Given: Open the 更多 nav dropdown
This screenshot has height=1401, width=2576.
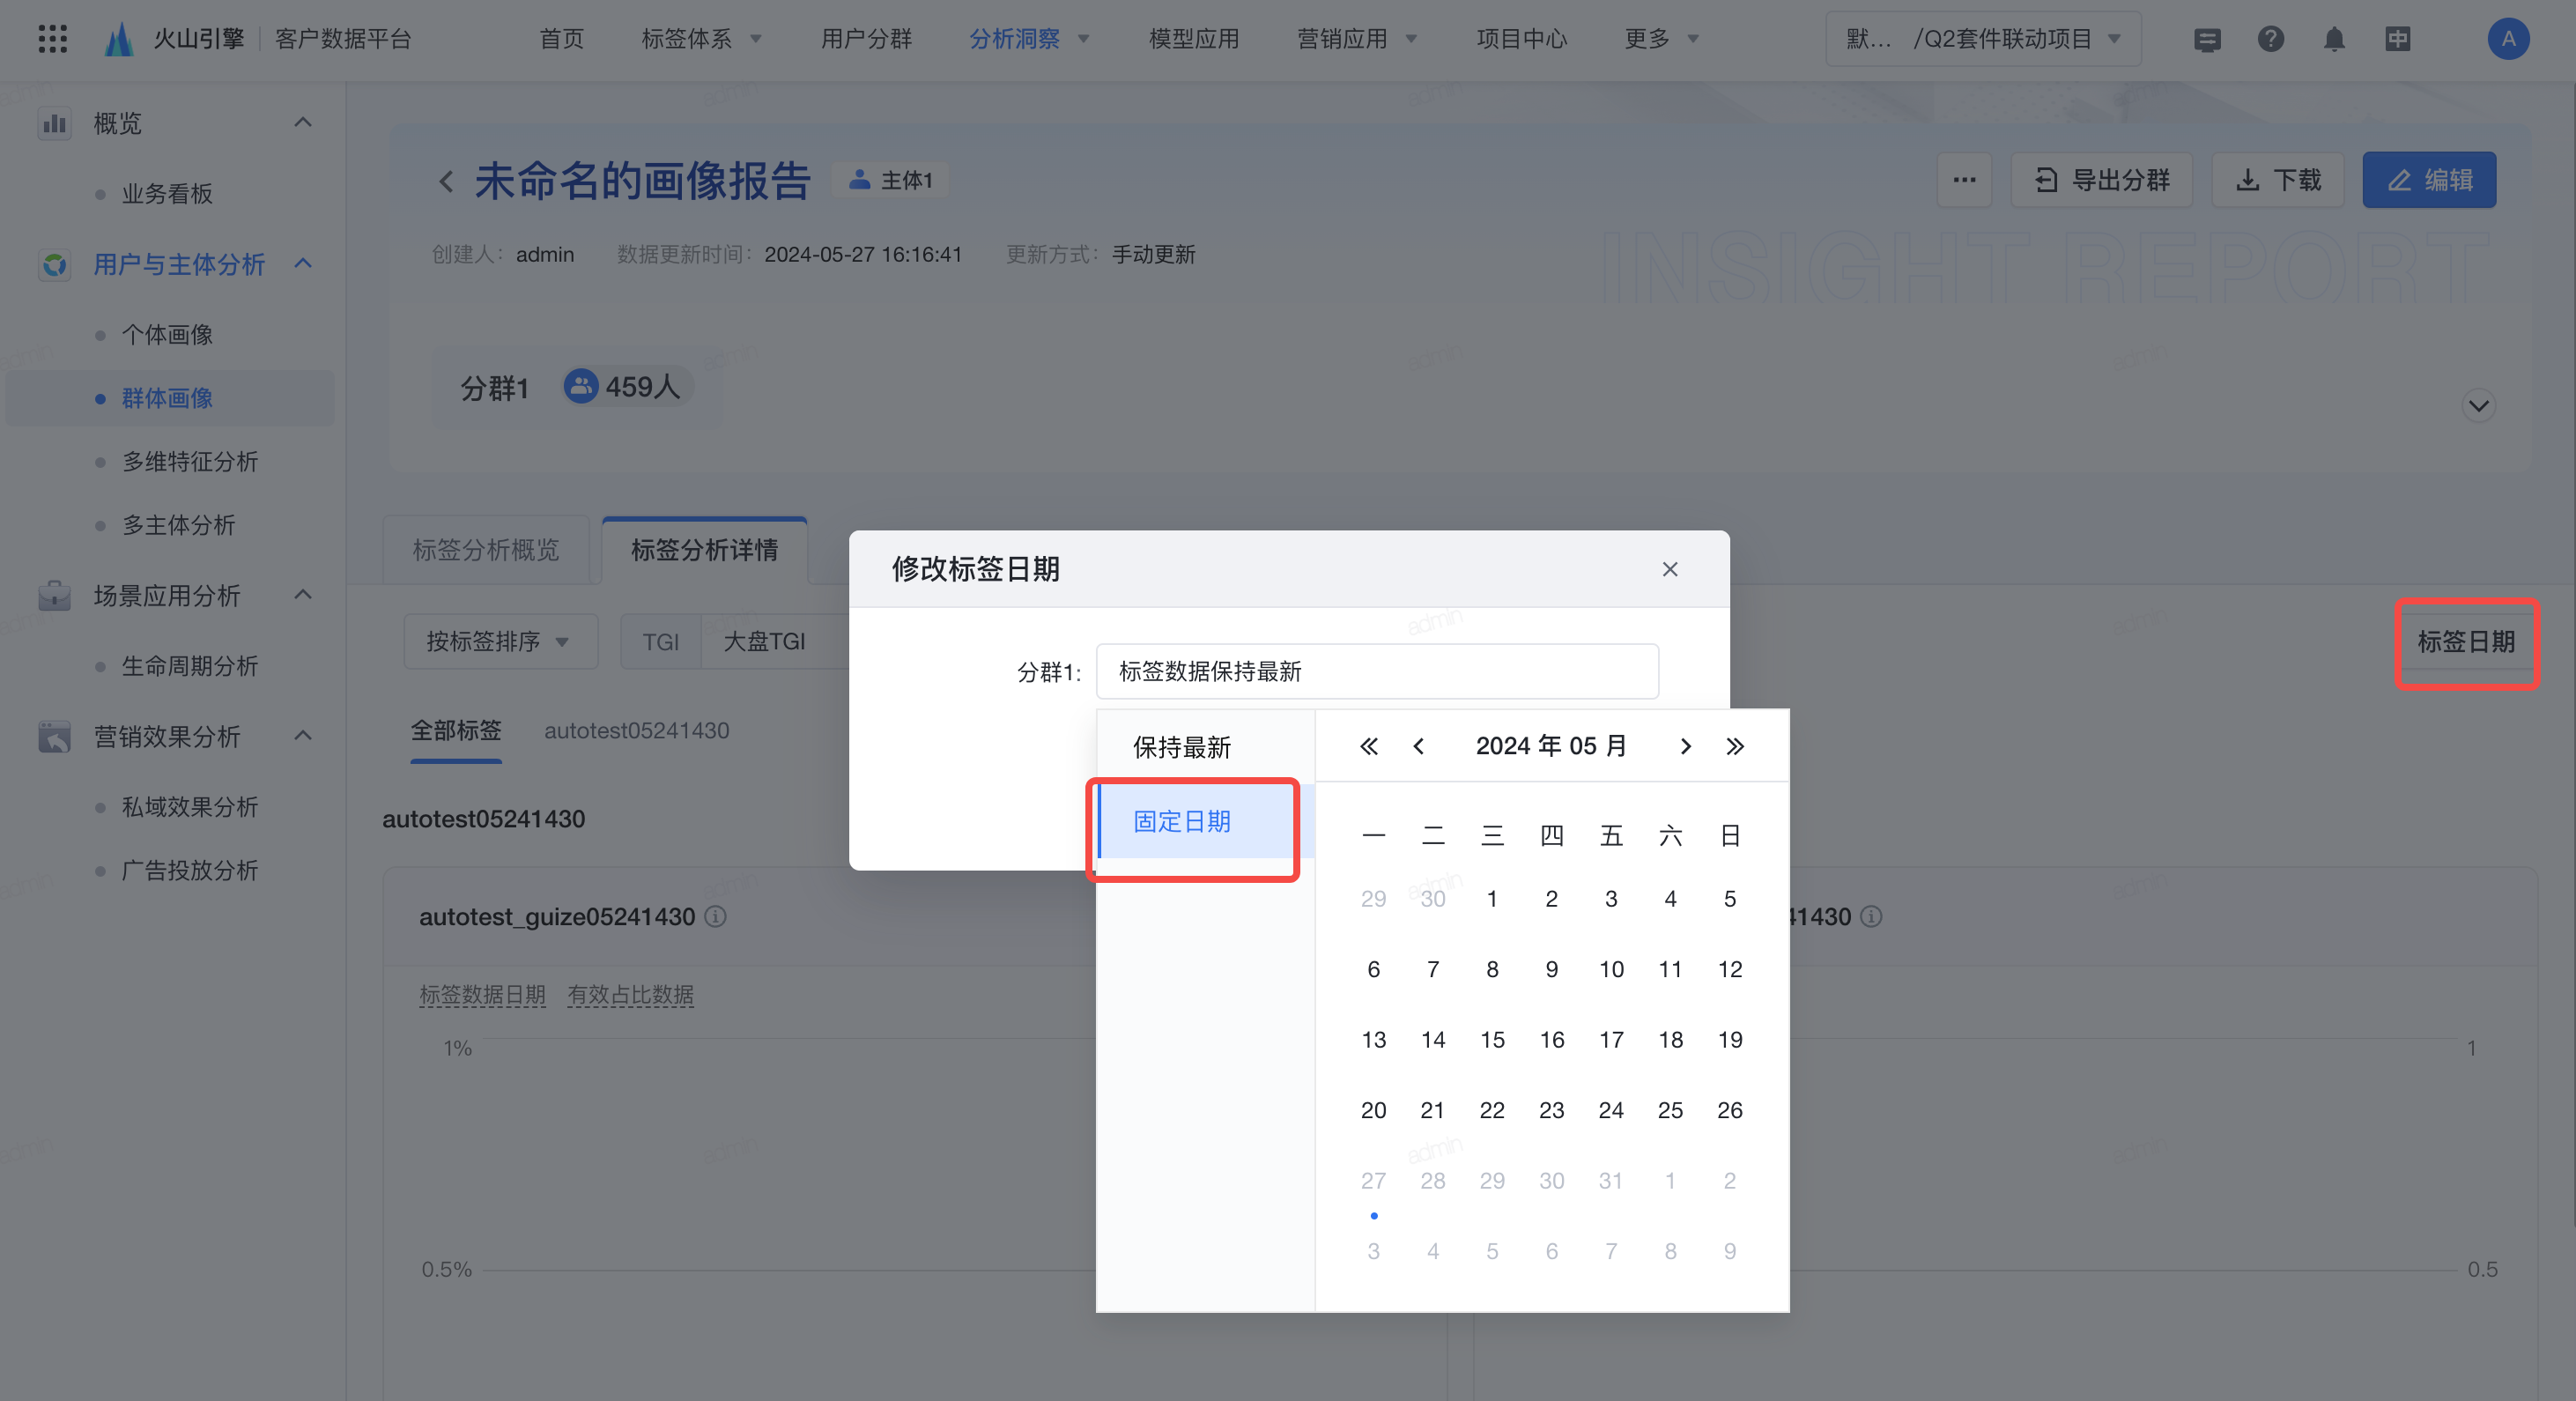Looking at the screenshot, I should (x=1661, y=39).
